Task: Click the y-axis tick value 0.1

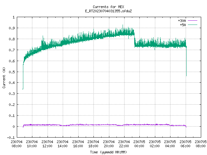Action: [12, 116]
